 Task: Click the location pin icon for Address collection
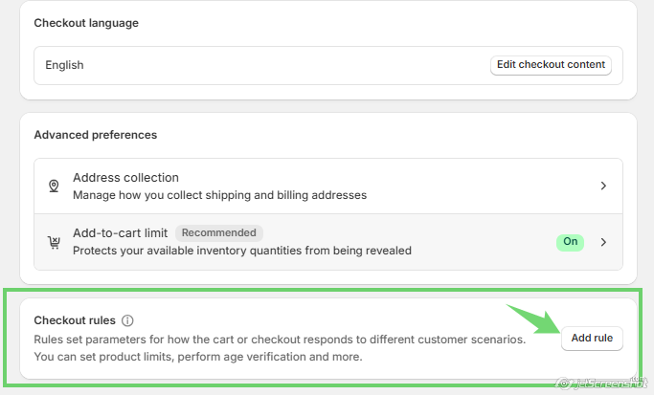(x=54, y=186)
